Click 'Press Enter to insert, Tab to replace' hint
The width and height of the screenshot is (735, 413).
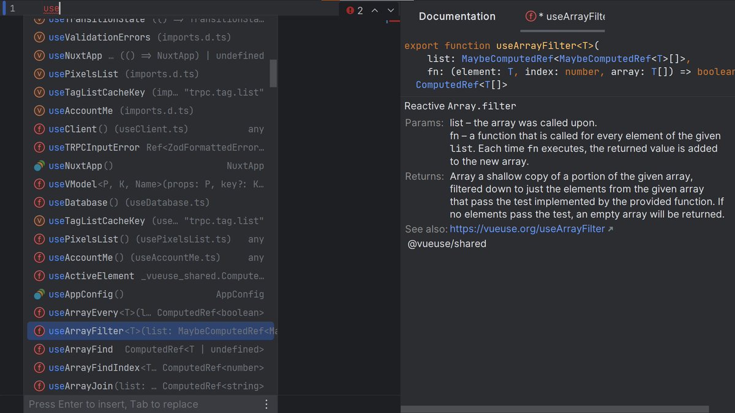(x=113, y=404)
